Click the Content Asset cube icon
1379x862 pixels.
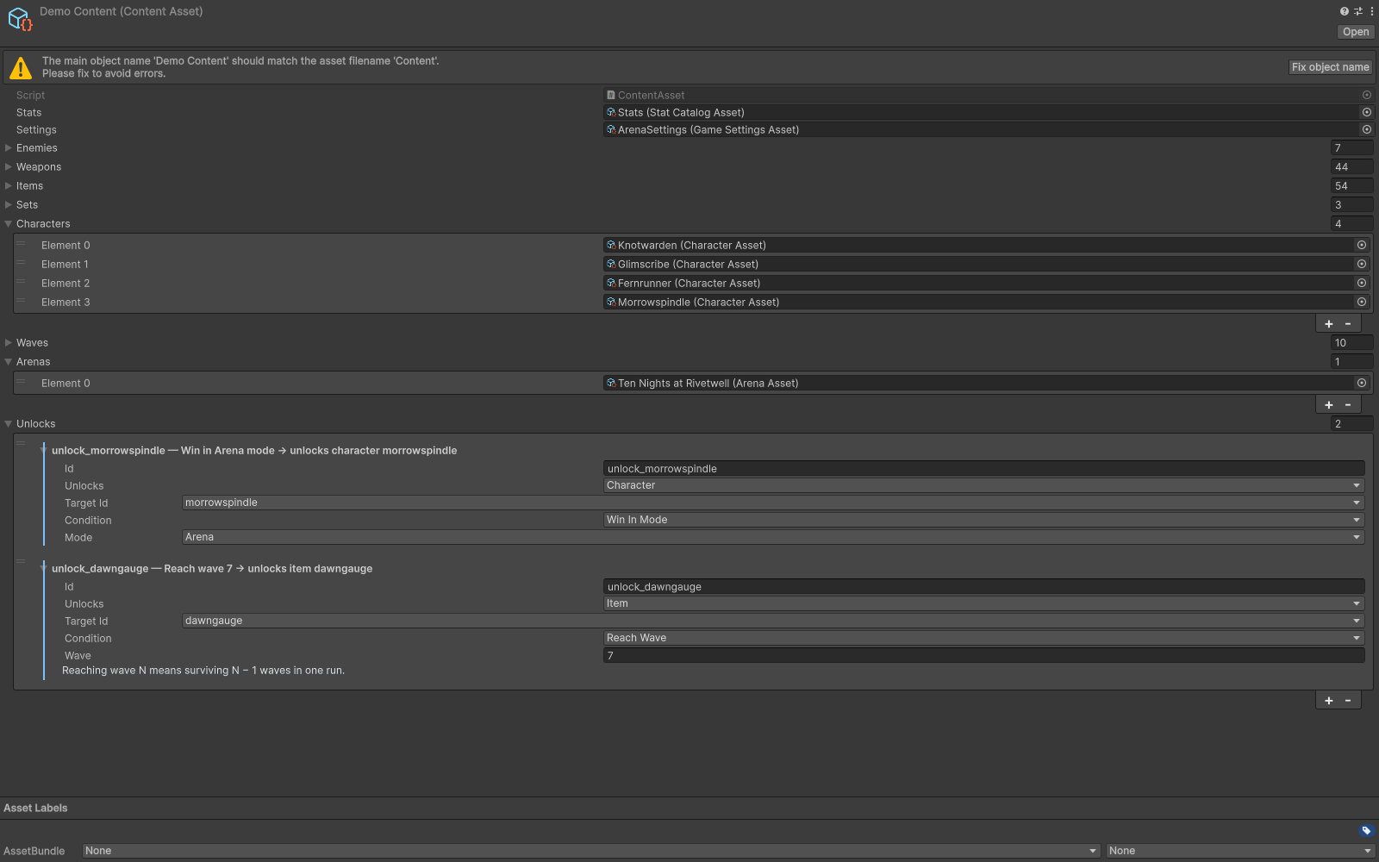coord(19,19)
